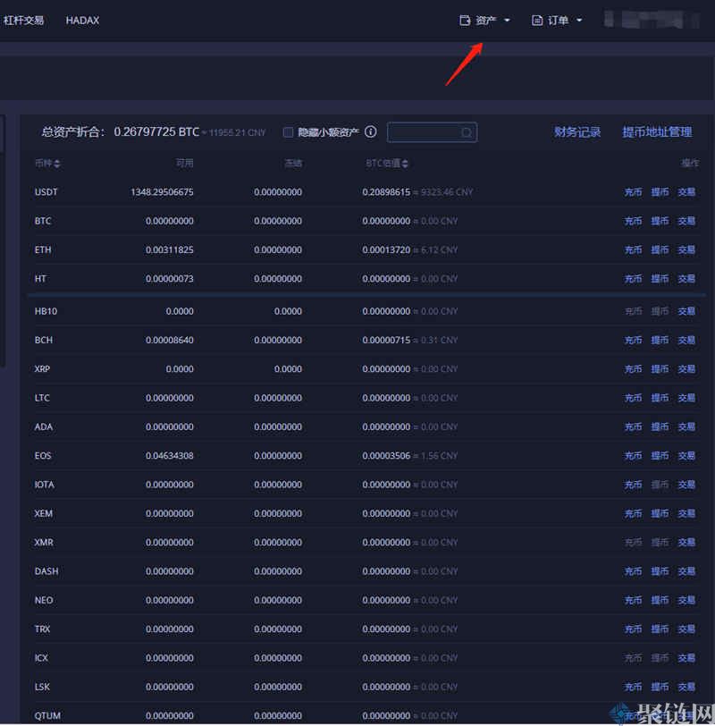The width and height of the screenshot is (715, 726).
Task: Toggle the 隐藏小额资产 checkbox
Action: pyautogui.click(x=288, y=132)
